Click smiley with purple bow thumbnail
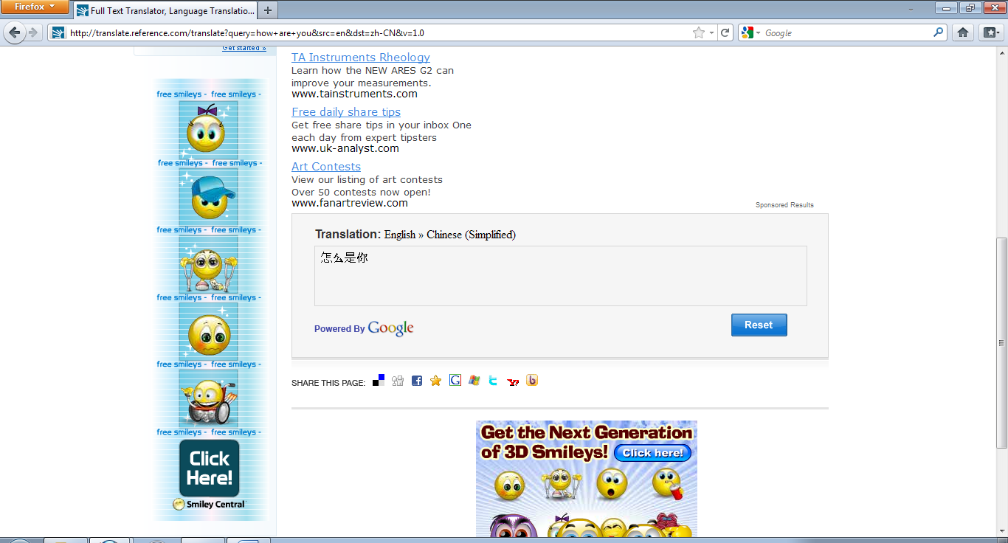1008x543 pixels. pos(207,130)
